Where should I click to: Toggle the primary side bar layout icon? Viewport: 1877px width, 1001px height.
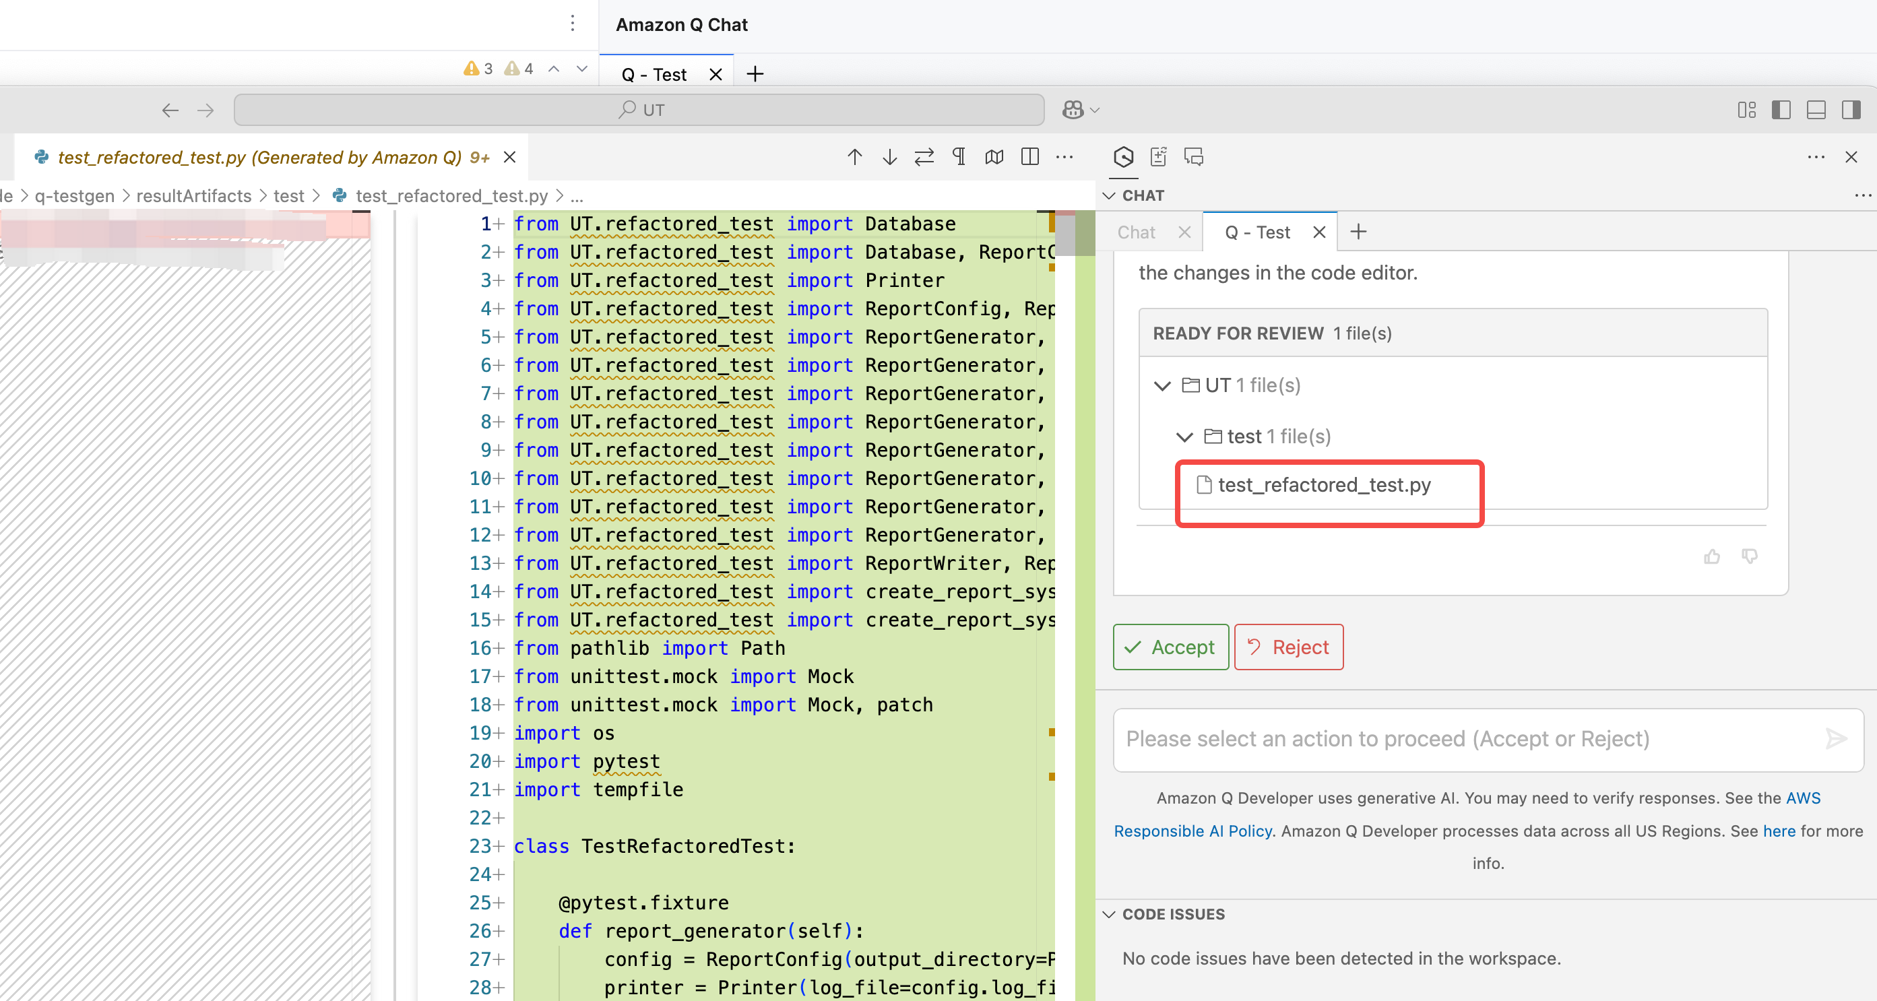click(x=1781, y=110)
